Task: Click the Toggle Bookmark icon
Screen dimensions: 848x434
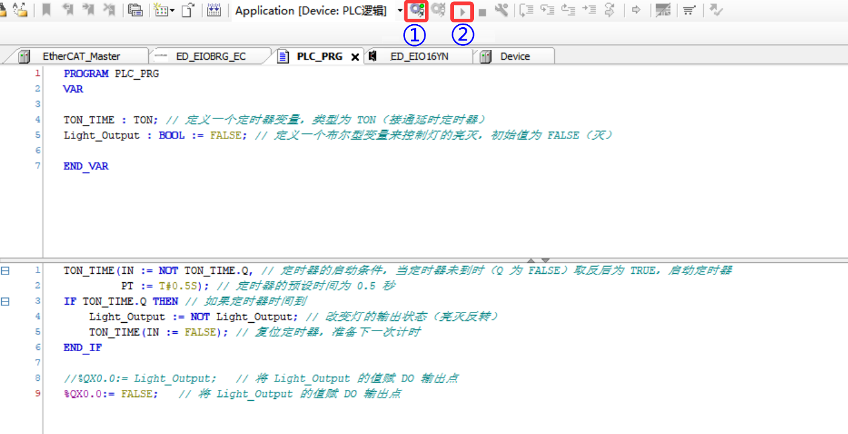Action: [46, 11]
